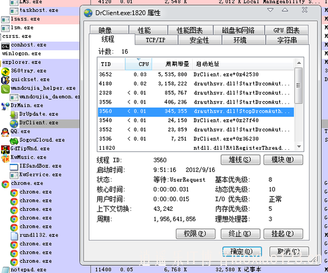Select thread row with TID 3536
328x273 pixels.
pos(196,139)
